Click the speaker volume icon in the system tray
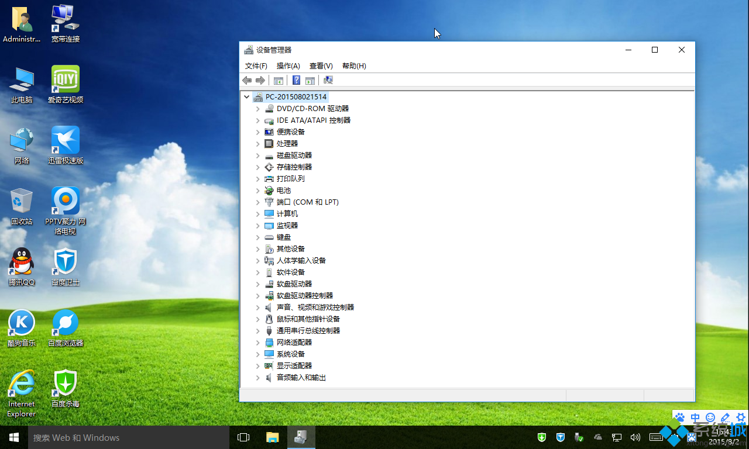 click(635, 437)
